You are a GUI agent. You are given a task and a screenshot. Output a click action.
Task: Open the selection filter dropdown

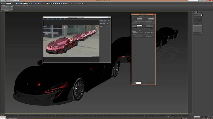click(x=8, y=3)
